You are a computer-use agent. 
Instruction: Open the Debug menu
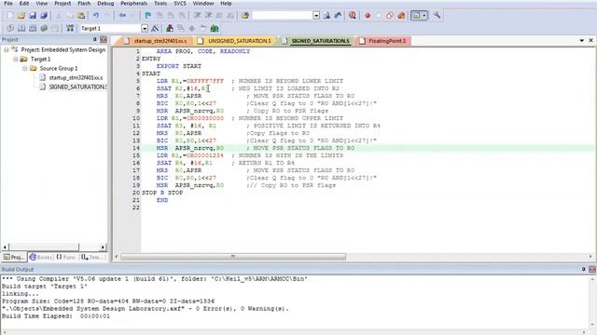pos(105,4)
